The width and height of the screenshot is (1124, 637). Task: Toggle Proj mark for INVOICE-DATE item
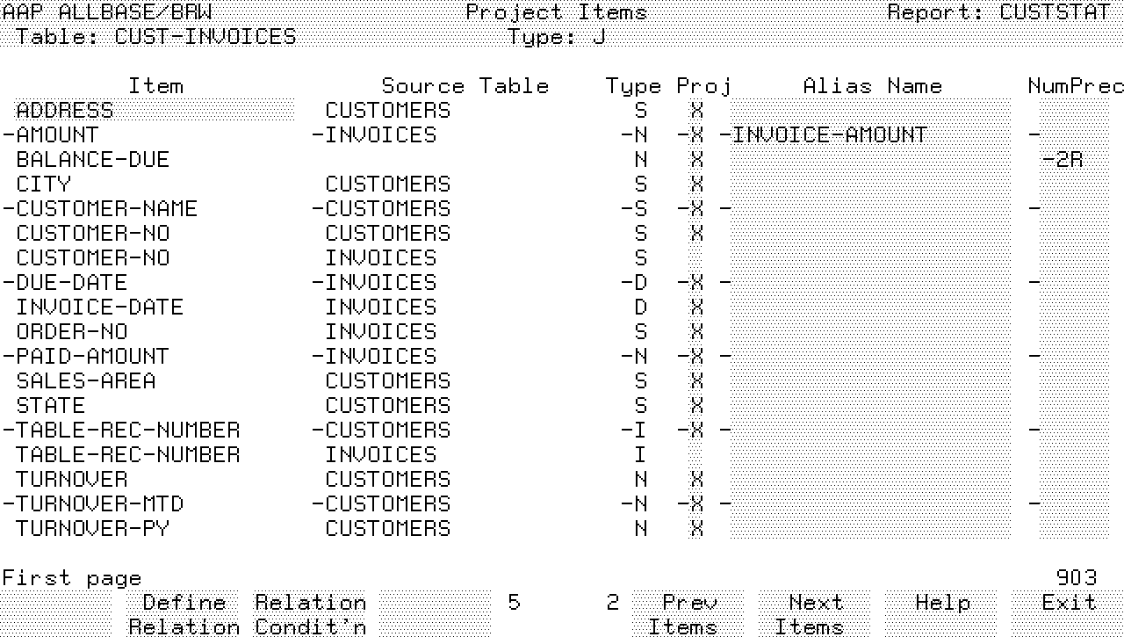tap(696, 308)
